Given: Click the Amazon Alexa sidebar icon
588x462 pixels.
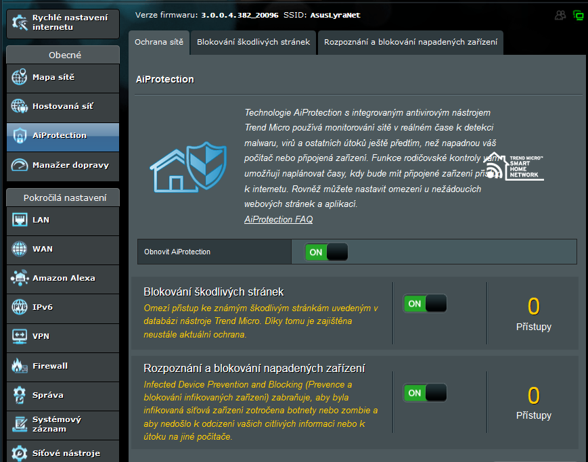Looking at the screenshot, I should 20,278.
